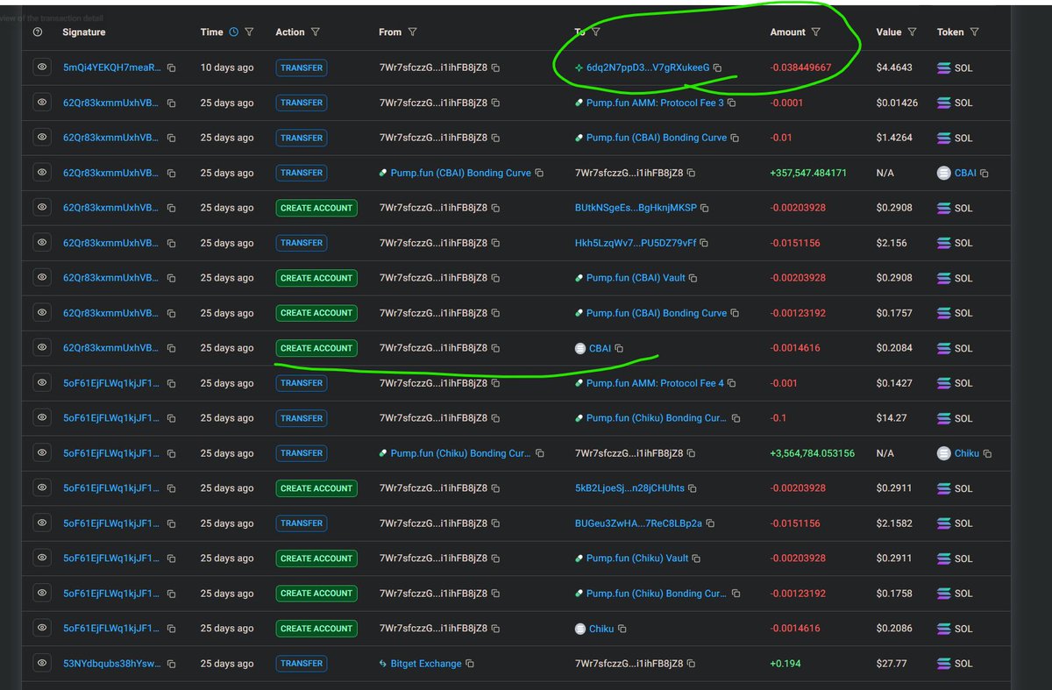This screenshot has width=1052, height=690.
Task: View details eye for Hkh5LzqWv7 row
Action: tap(41, 243)
